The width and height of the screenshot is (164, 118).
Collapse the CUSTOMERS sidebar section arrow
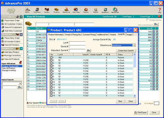(21, 17)
